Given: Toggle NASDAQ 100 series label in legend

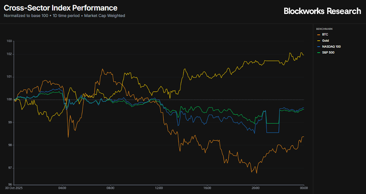Looking at the screenshot, I should pyautogui.click(x=330, y=47).
